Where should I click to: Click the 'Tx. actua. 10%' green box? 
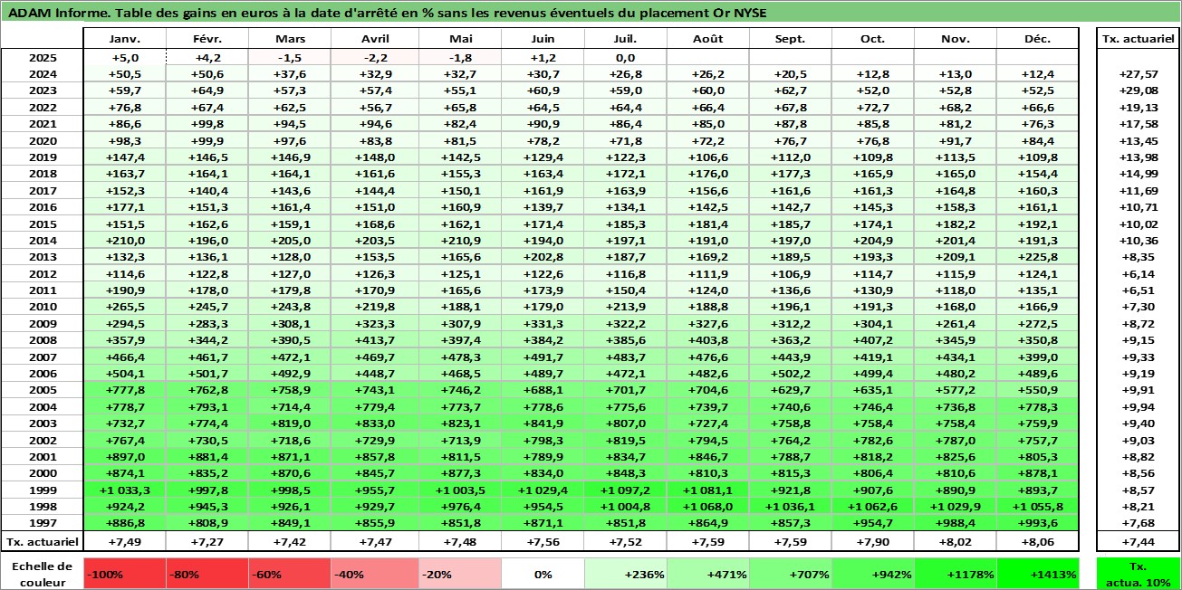1138,574
